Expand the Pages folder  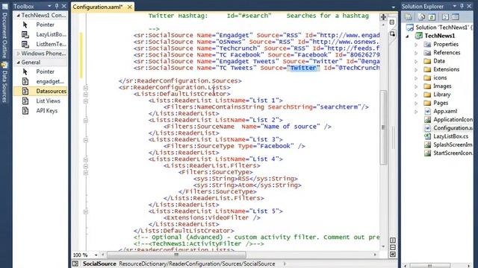click(x=416, y=103)
